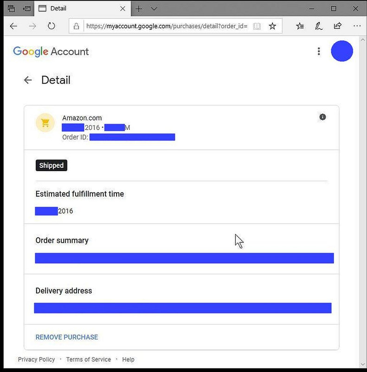The height and width of the screenshot is (372, 367).
Task: Reload the page with the refresh icon
Action: 51,26
